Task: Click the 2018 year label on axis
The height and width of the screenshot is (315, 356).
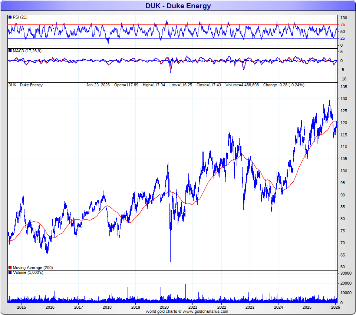Action: tap(107, 307)
